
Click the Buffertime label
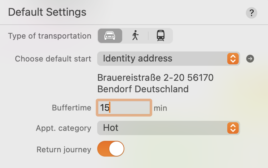coord(71,108)
